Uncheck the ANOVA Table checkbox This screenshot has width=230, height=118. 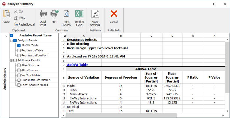19,46
